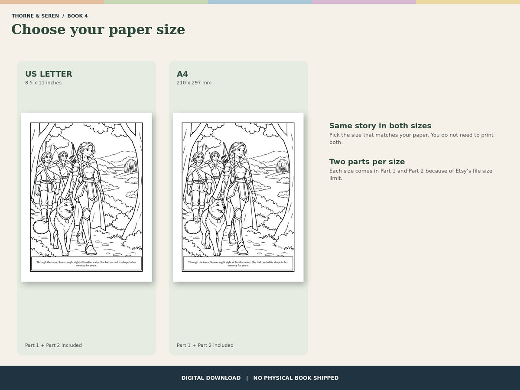This screenshot has width=520, height=390.
Task: Click the 'Pick the size that matches your paper' text
Action: (x=411, y=139)
